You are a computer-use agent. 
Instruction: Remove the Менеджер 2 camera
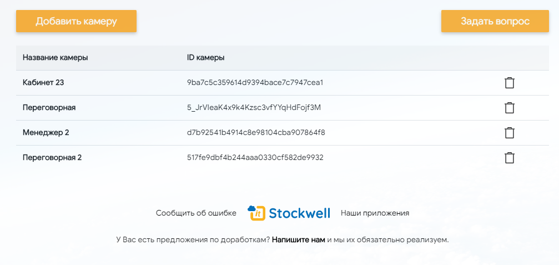click(x=509, y=133)
